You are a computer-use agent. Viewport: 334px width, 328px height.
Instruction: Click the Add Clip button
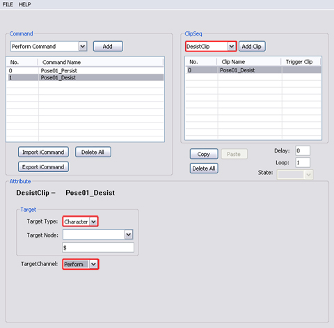click(252, 47)
